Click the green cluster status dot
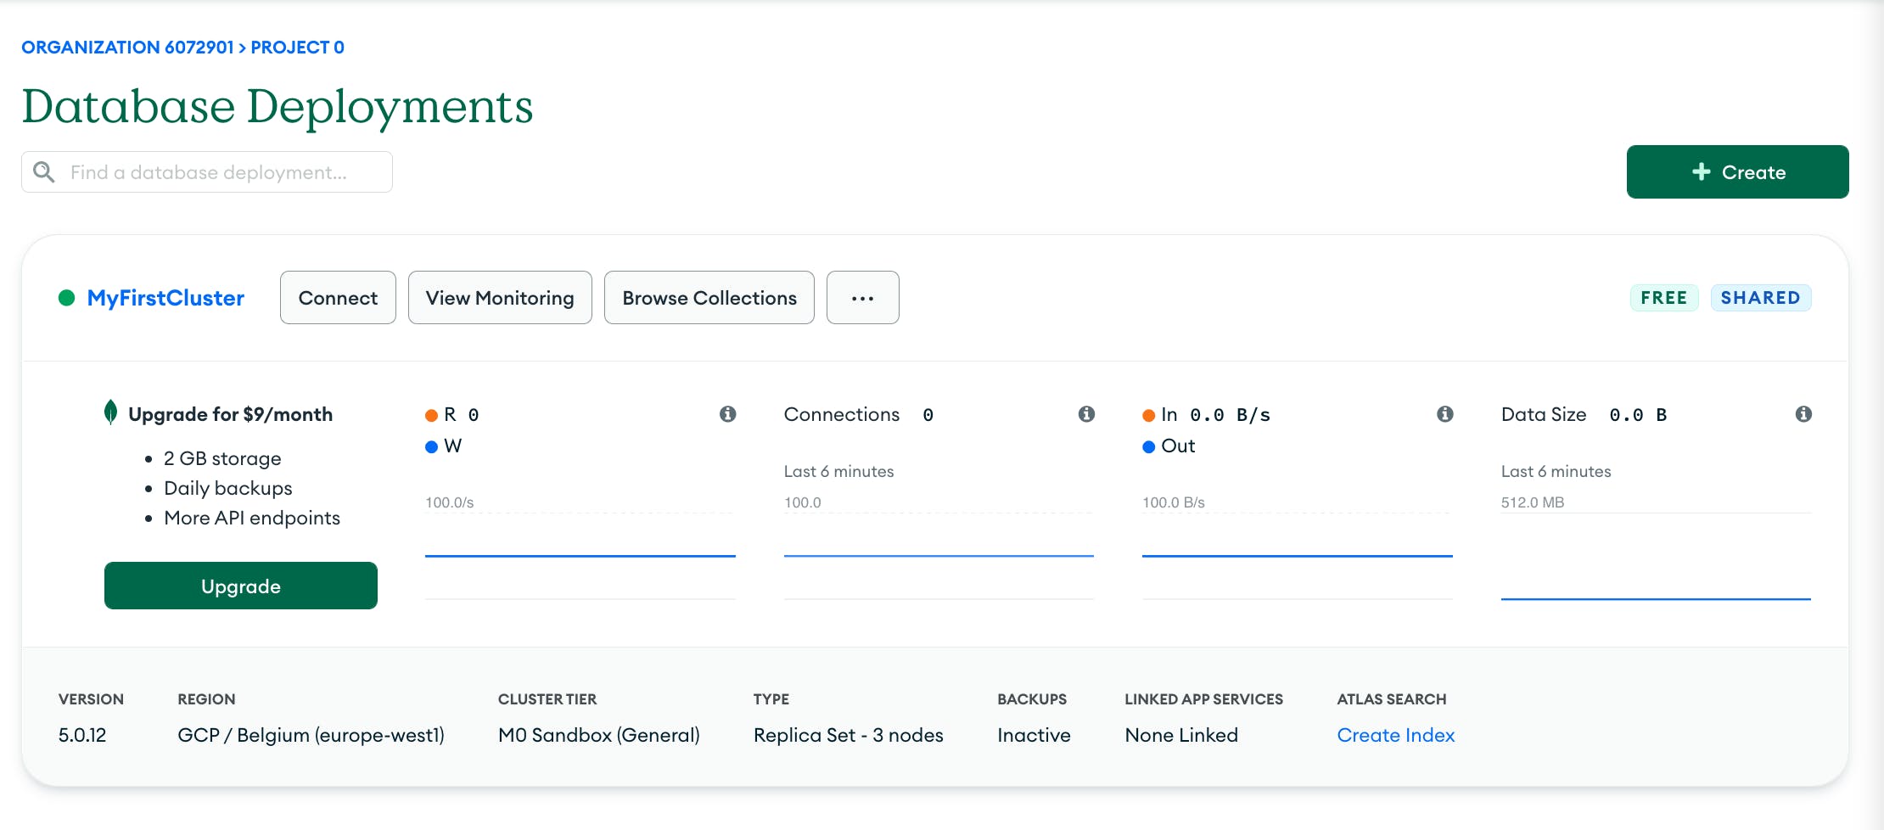 66,298
